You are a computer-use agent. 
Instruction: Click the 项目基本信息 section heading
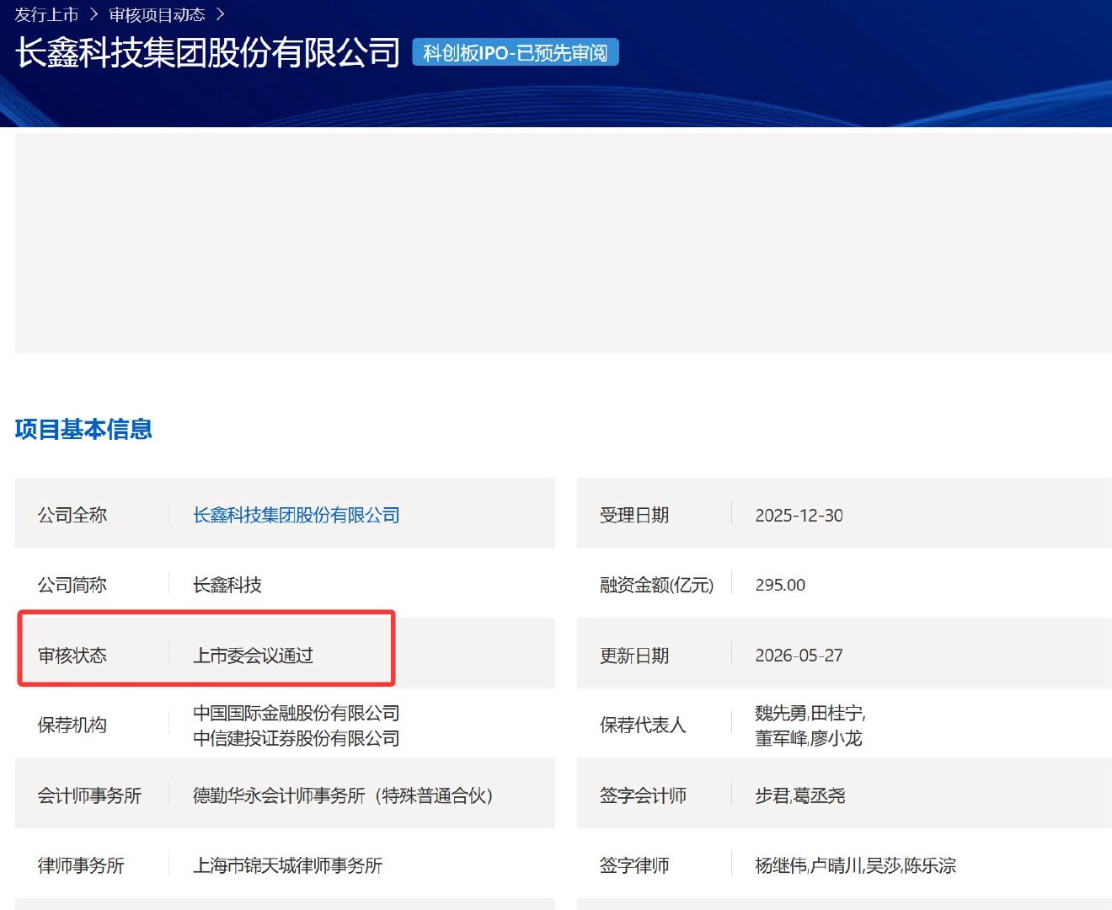click(83, 429)
